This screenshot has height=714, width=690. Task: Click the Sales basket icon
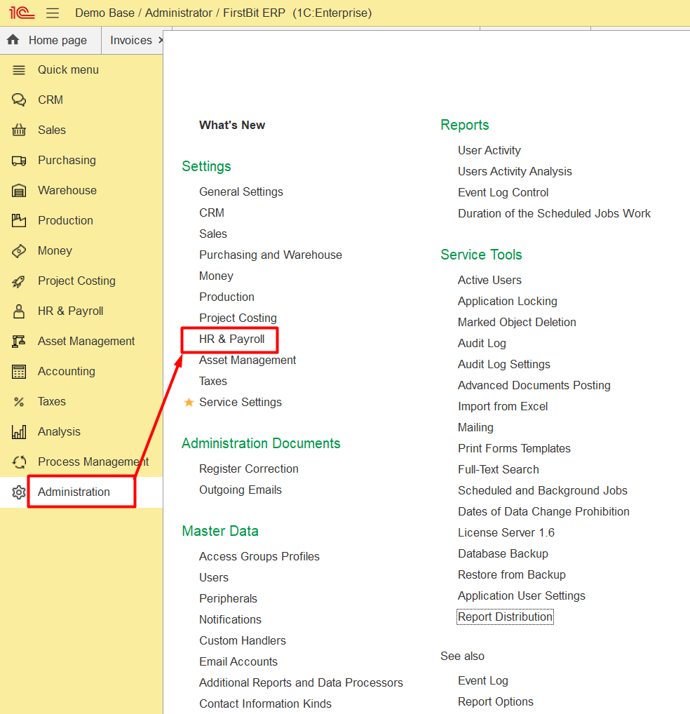(x=19, y=130)
